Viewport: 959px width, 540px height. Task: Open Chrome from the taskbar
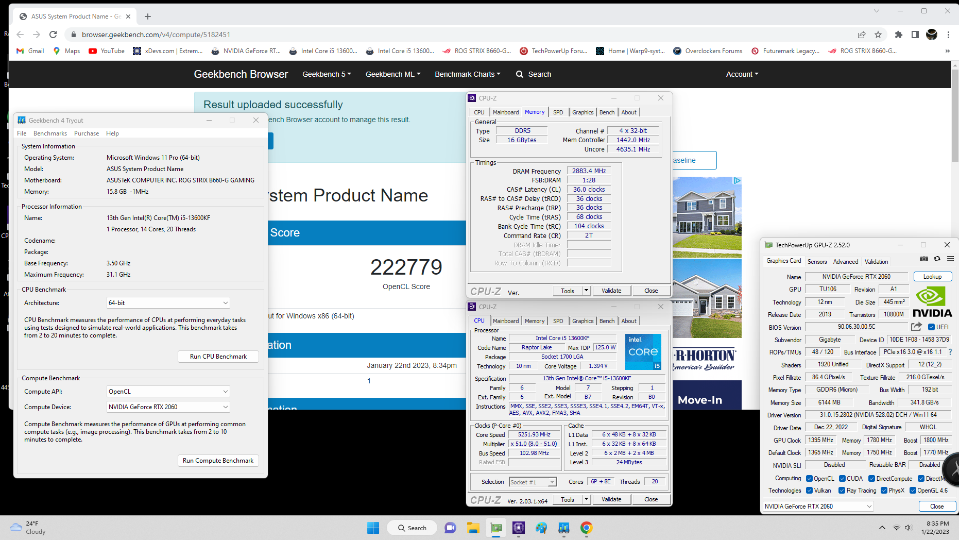pyautogui.click(x=586, y=528)
